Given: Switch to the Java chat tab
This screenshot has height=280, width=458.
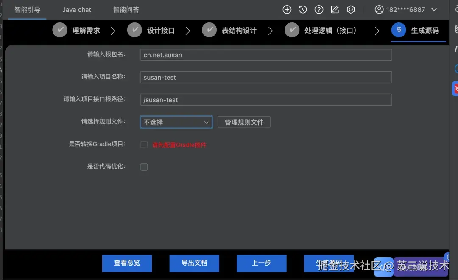Looking at the screenshot, I should click(76, 9).
